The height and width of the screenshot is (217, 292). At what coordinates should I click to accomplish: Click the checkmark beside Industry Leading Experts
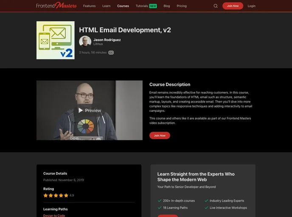tap(206, 200)
